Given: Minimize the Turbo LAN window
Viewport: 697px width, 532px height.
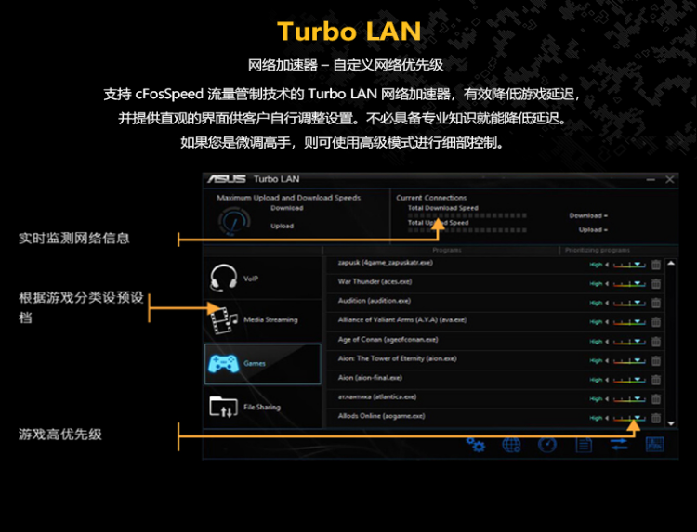Looking at the screenshot, I should (x=651, y=179).
